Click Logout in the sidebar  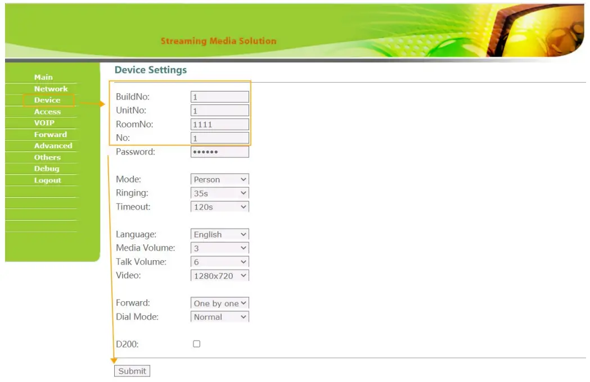[x=48, y=180]
